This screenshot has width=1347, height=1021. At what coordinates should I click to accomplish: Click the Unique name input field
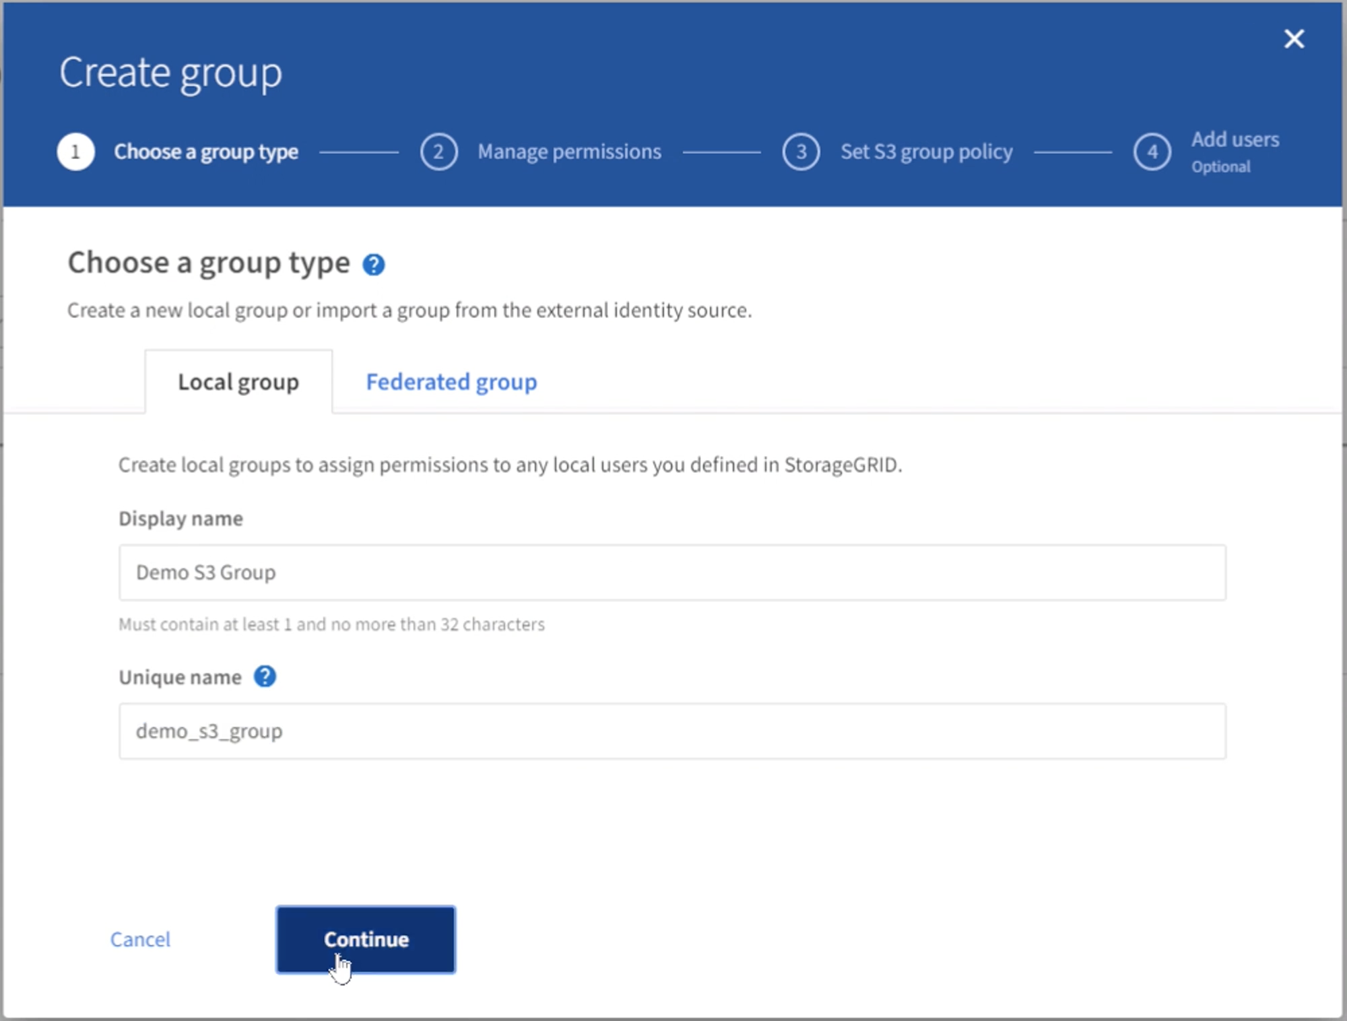pyautogui.click(x=672, y=731)
